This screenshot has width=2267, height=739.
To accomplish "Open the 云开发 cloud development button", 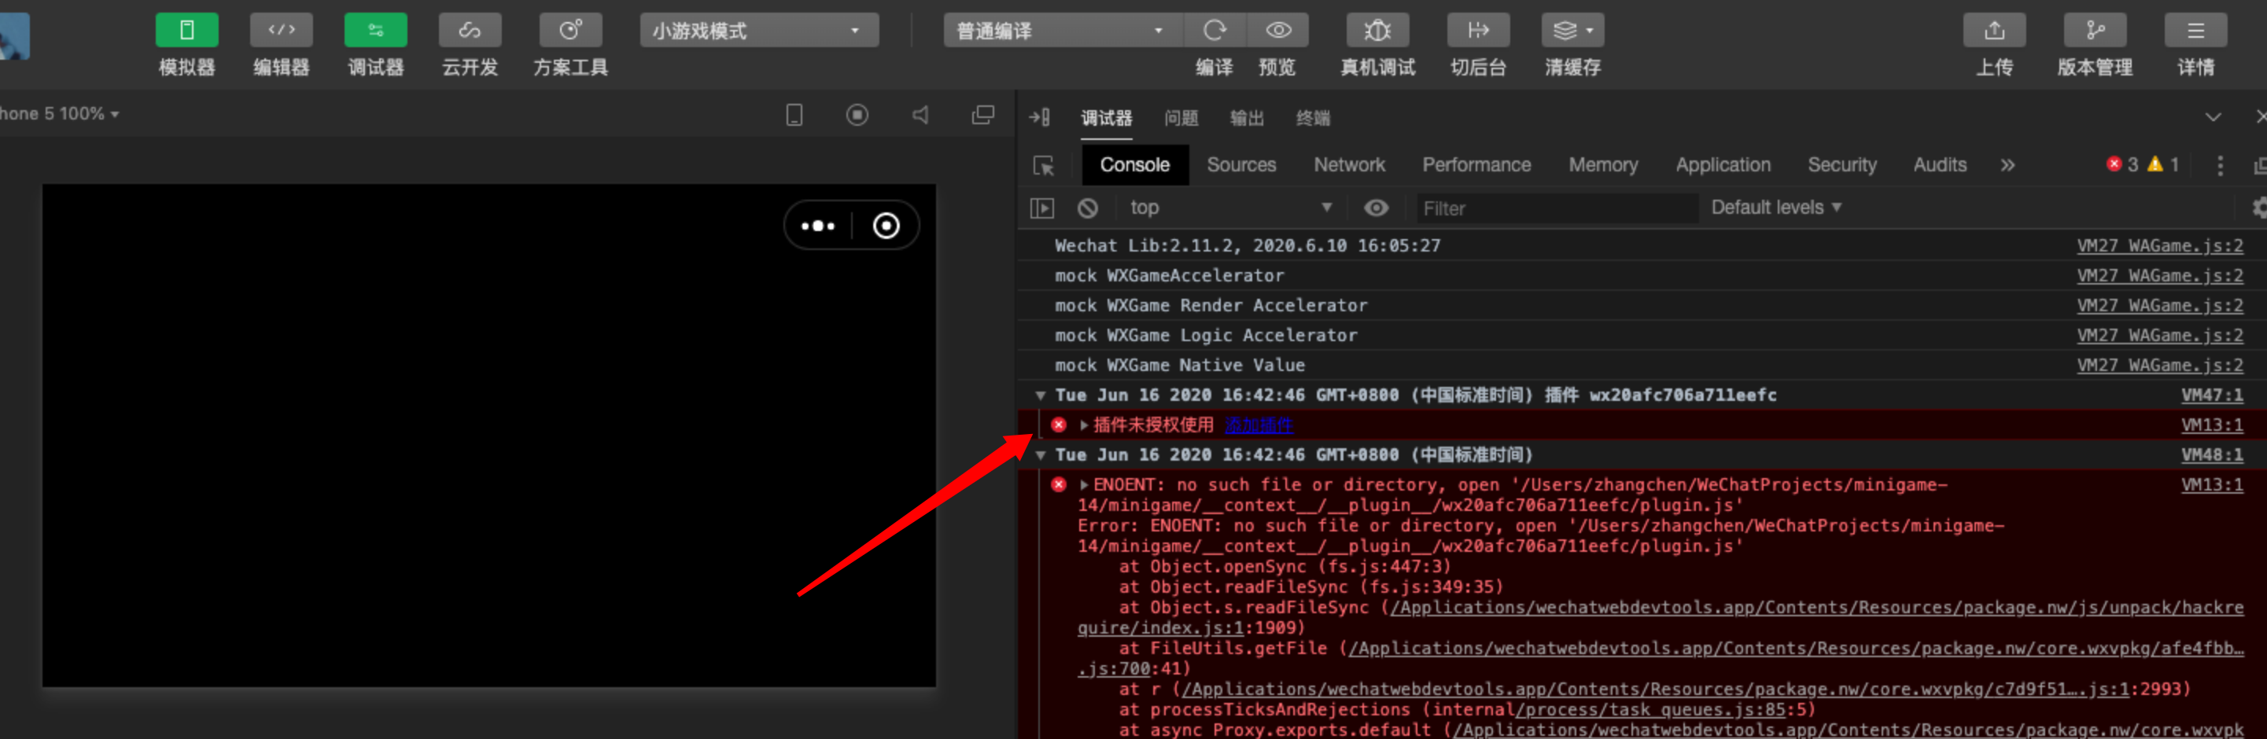I will (470, 31).
